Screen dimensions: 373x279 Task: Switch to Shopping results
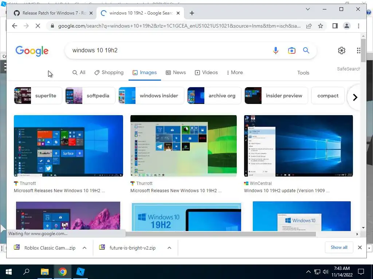coord(109,73)
